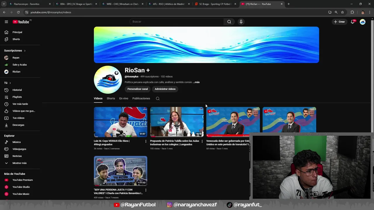This screenshot has width=374, height=210.
Task: Open the notifications bell
Action: pyautogui.click(x=353, y=22)
